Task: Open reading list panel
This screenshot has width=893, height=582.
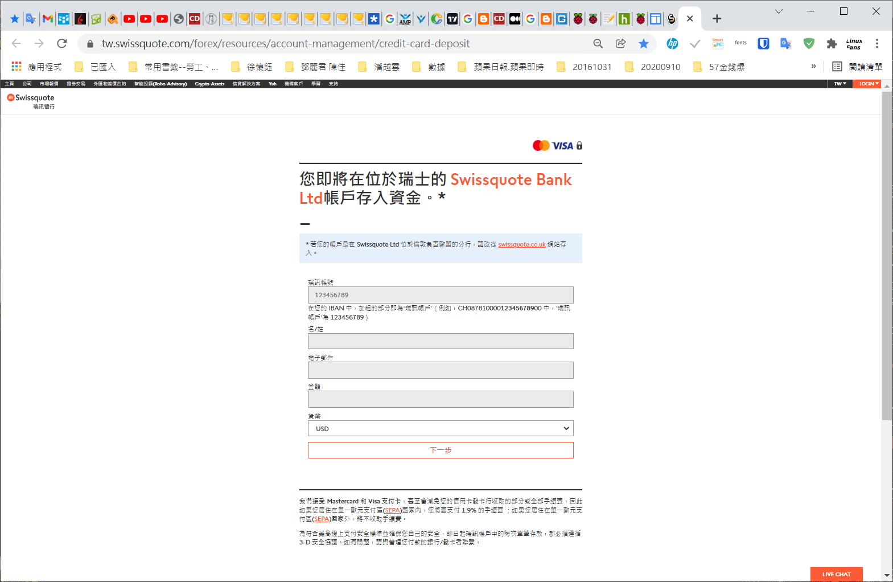Action: pyautogui.click(x=857, y=67)
